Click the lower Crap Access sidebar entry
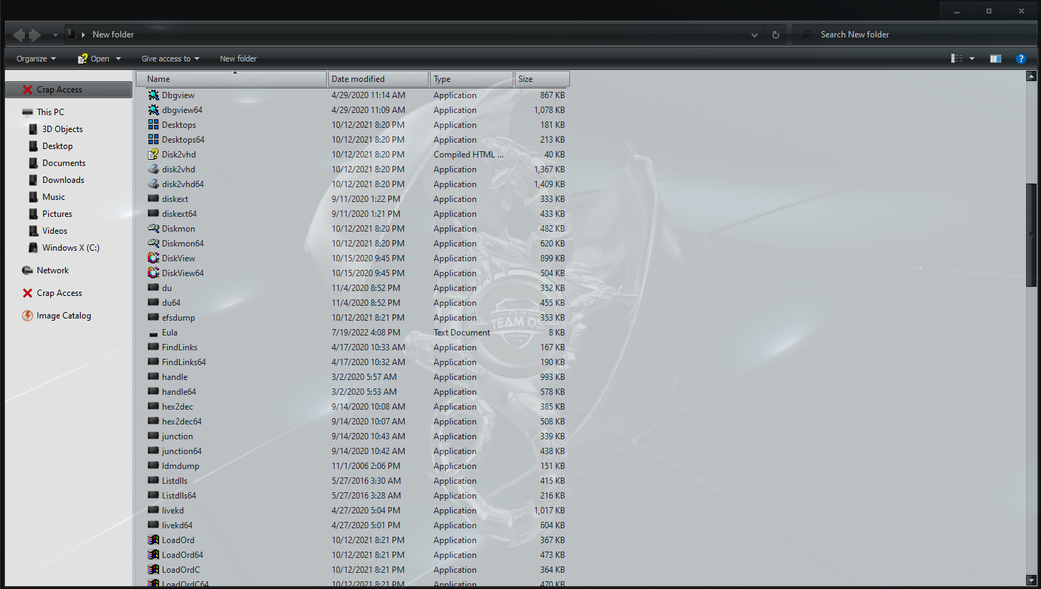The height and width of the screenshot is (589, 1041). click(x=59, y=293)
